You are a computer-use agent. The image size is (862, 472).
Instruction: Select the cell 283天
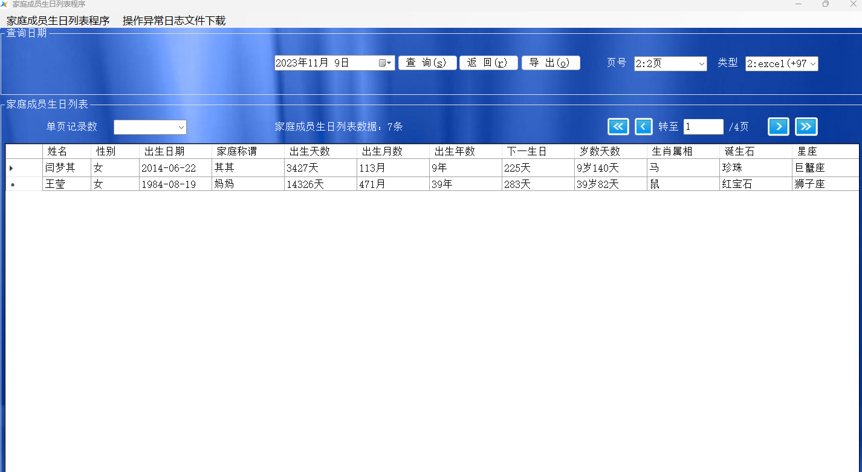pyautogui.click(x=538, y=184)
